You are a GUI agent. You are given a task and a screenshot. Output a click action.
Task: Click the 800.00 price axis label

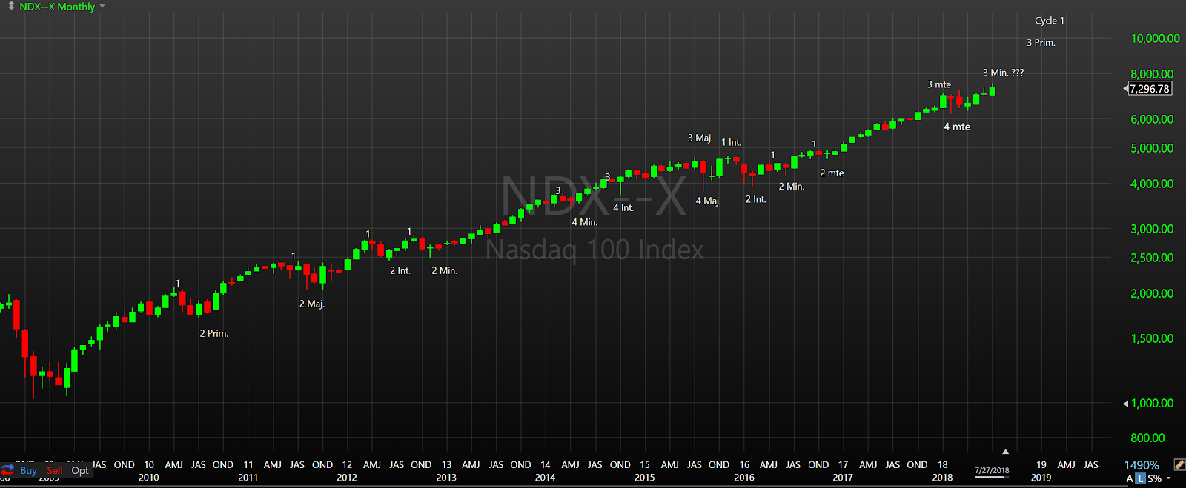click(1147, 438)
